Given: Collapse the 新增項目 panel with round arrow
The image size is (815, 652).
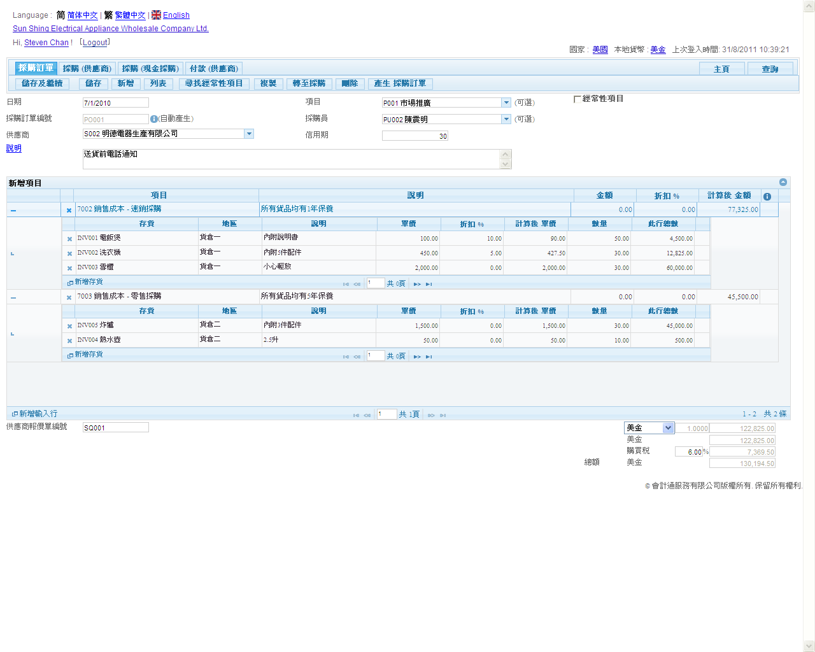Looking at the screenshot, I should [783, 183].
